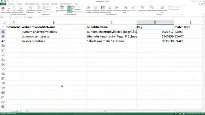Switch to the Insert ribbon tab

point(20,4)
